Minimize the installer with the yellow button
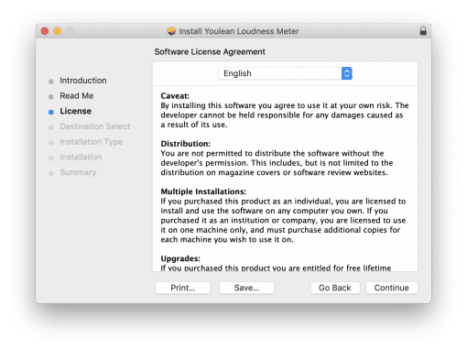 pyautogui.click(x=58, y=31)
